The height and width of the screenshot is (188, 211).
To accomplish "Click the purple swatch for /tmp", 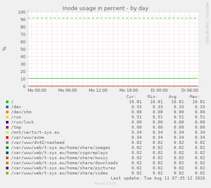I will (x=7, y=127).
